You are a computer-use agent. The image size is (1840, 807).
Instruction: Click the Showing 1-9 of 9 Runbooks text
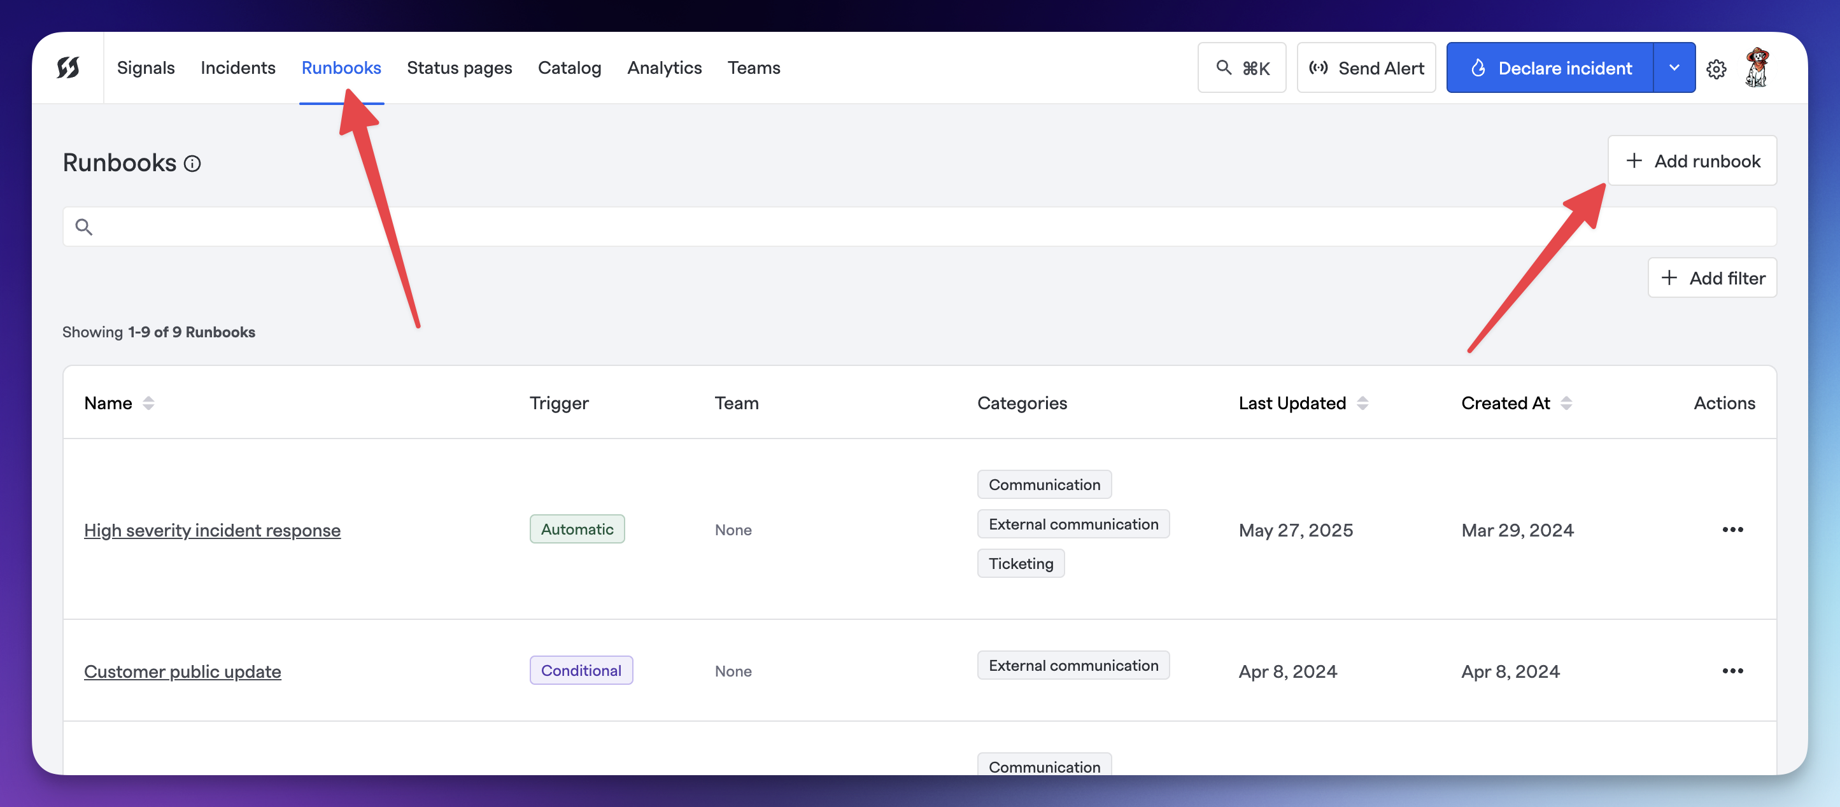[x=159, y=332]
